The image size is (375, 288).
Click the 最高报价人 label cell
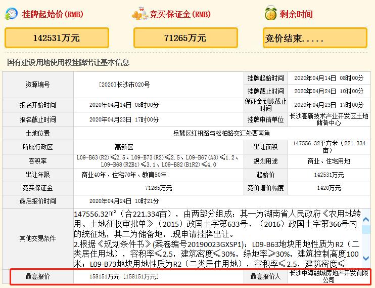pyautogui.click(x=265, y=276)
